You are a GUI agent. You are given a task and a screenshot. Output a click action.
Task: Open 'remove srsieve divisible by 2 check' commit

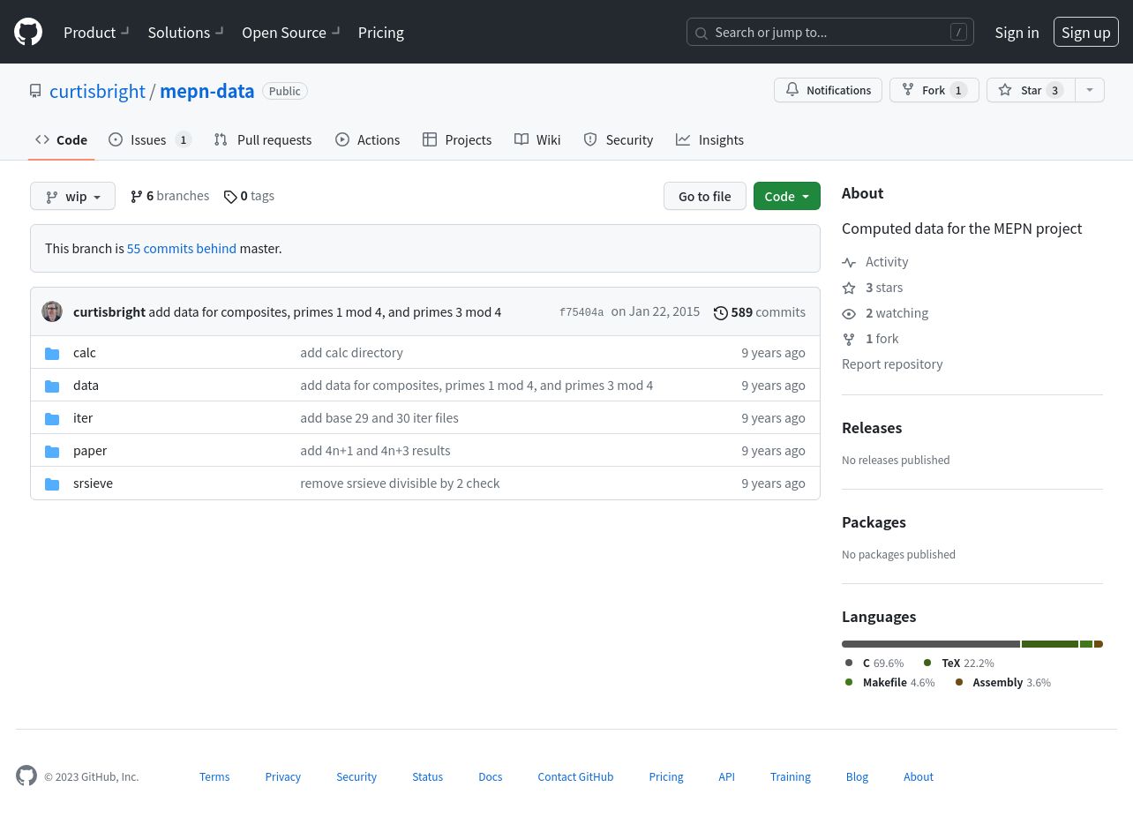point(400,483)
